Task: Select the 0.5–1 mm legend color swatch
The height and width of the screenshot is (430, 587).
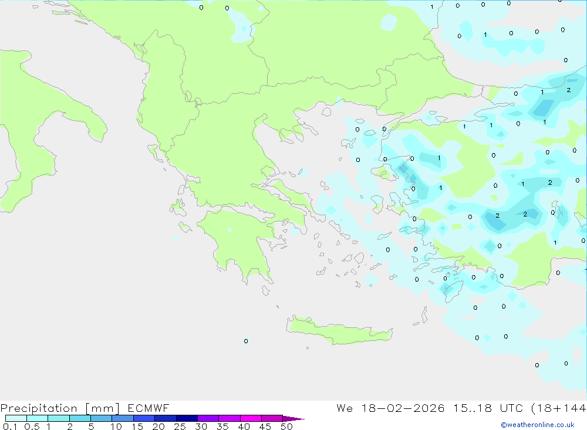Action: (x=37, y=418)
